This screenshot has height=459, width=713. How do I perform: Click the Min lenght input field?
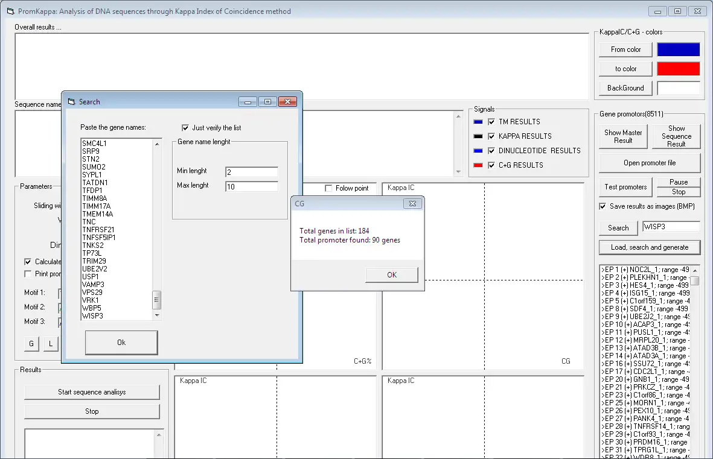(x=252, y=173)
